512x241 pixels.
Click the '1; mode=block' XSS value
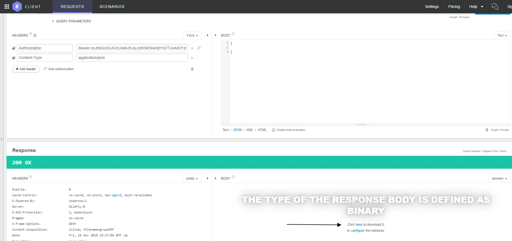pyautogui.click(x=81, y=212)
